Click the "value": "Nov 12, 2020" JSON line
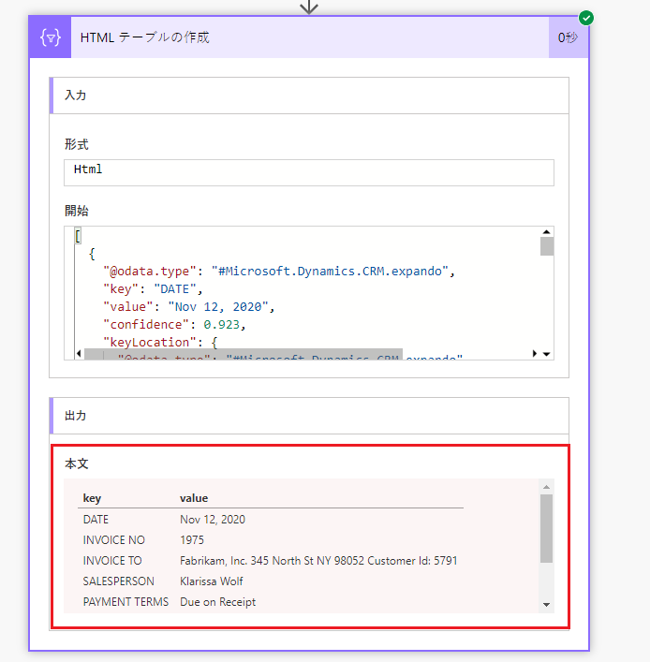Screen dimensions: 650x662 (x=189, y=307)
